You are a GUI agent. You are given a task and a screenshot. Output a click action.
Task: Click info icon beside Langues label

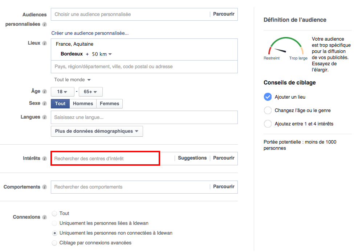tap(44, 117)
